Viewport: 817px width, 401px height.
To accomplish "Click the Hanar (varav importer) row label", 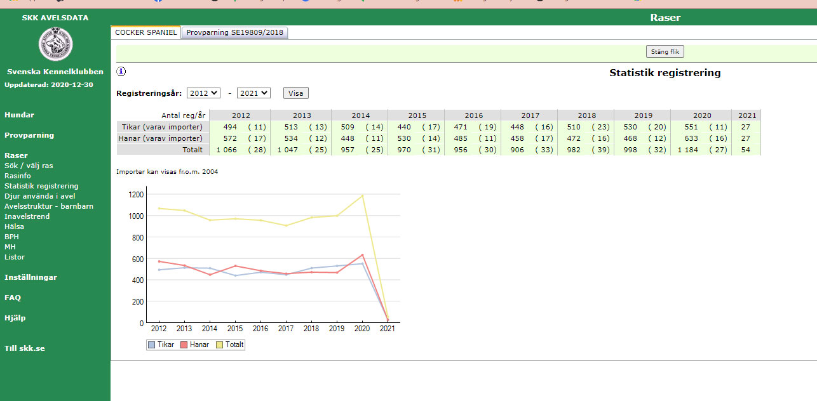I will click(163, 138).
